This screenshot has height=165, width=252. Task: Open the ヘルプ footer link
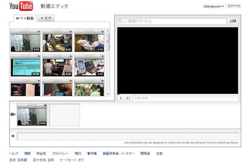pyautogui.click(x=14, y=153)
